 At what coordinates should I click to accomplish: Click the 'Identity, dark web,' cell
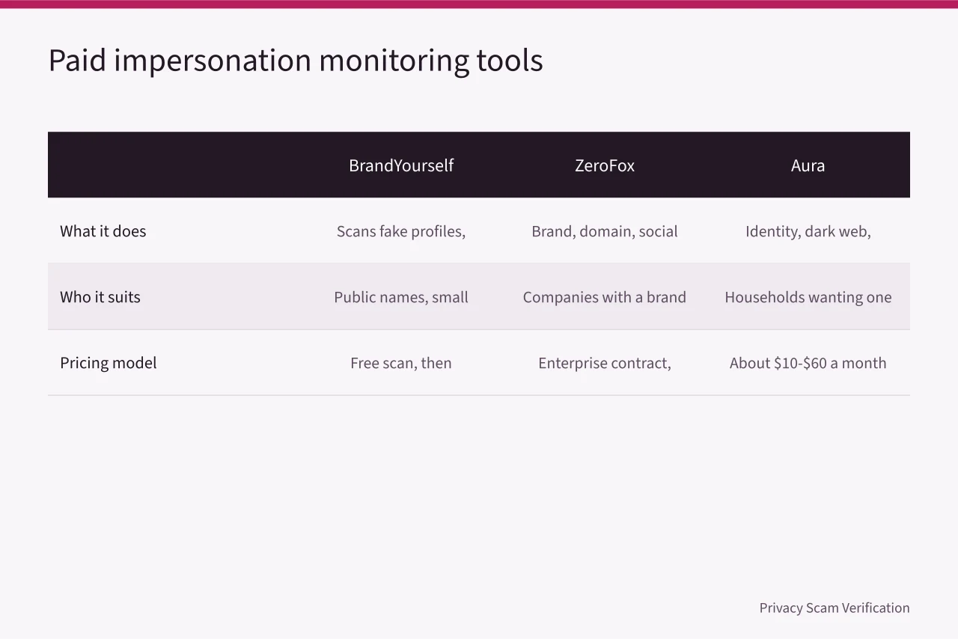(808, 231)
